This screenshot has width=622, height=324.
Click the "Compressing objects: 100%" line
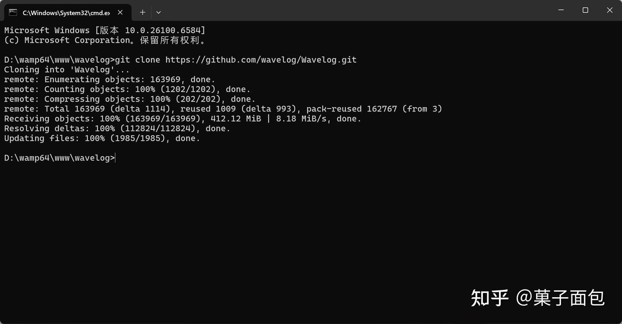(x=130, y=99)
